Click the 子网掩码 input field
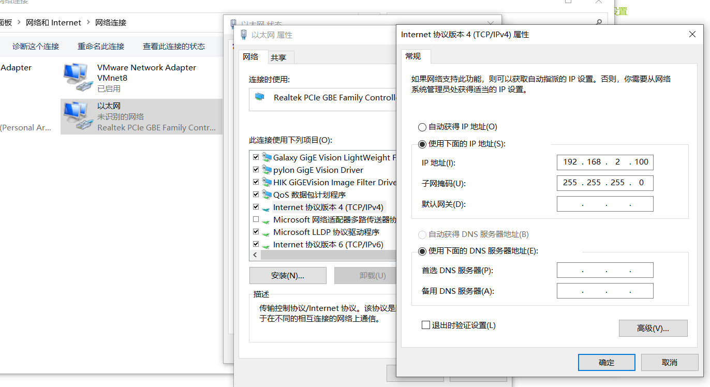 pyautogui.click(x=605, y=183)
